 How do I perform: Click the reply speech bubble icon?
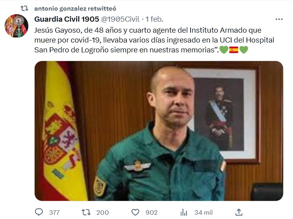click(39, 212)
